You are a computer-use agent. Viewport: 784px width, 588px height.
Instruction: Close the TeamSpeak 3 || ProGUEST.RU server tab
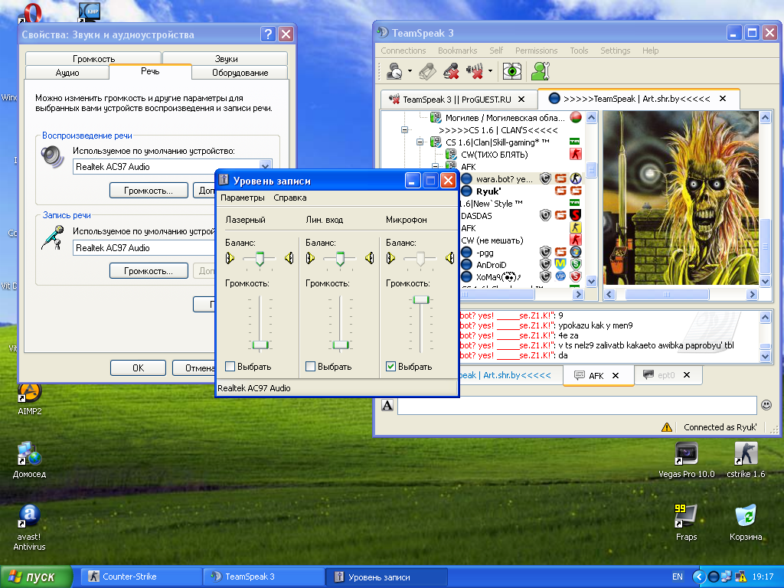click(521, 99)
